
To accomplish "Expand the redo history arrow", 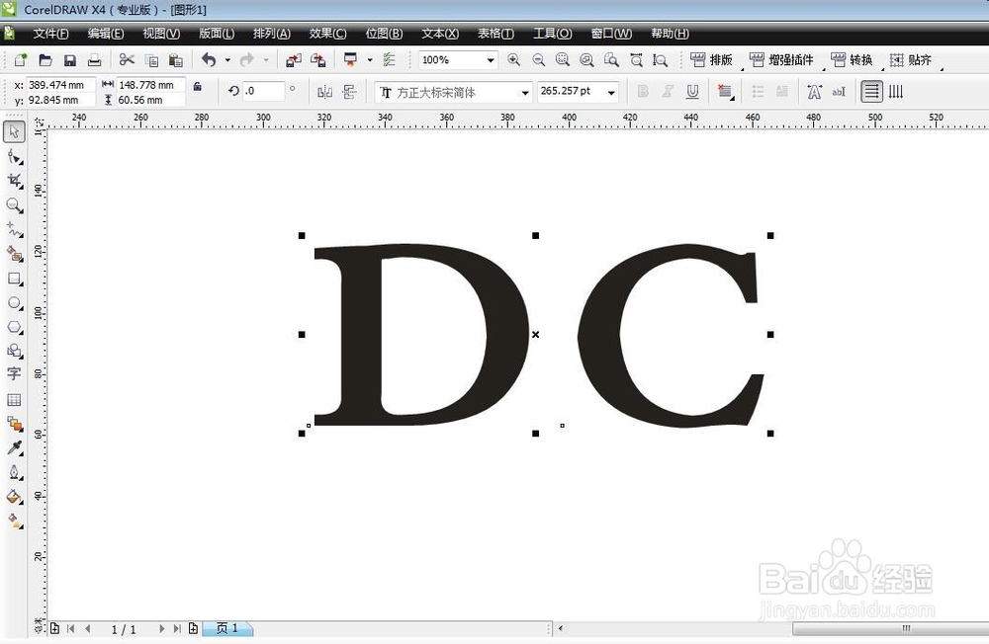I will [266, 60].
